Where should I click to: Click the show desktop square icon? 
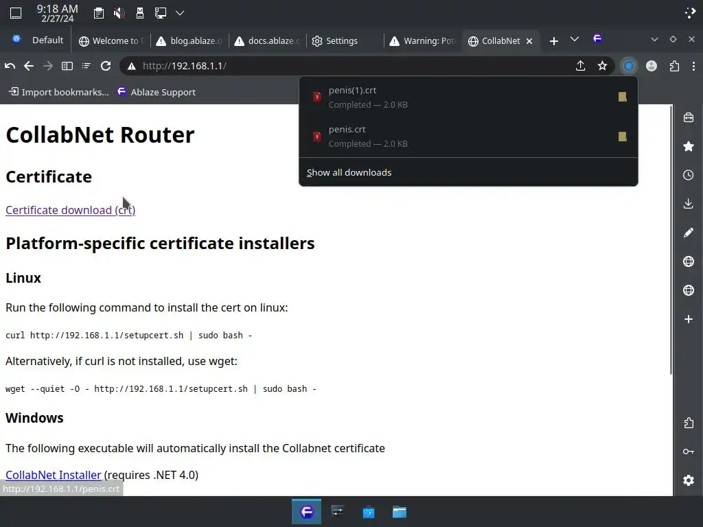(x=16, y=13)
